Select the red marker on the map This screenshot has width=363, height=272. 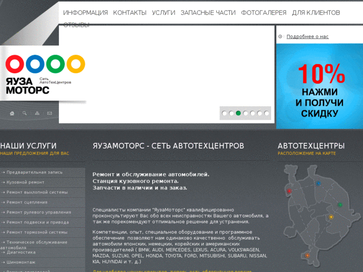click(x=289, y=191)
